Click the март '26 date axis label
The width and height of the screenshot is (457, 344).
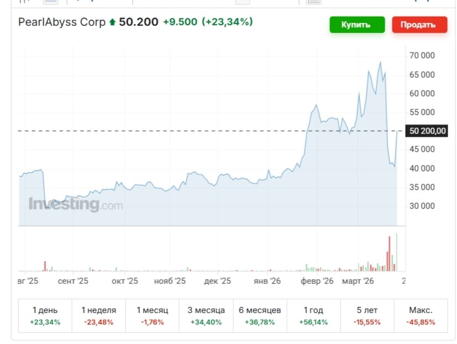358,281
